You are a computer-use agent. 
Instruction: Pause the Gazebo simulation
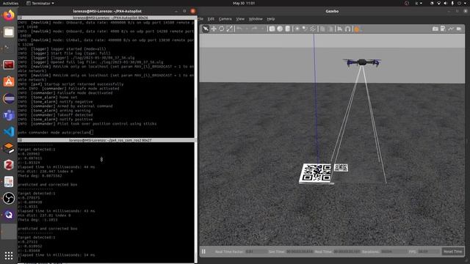pos(203,252)
